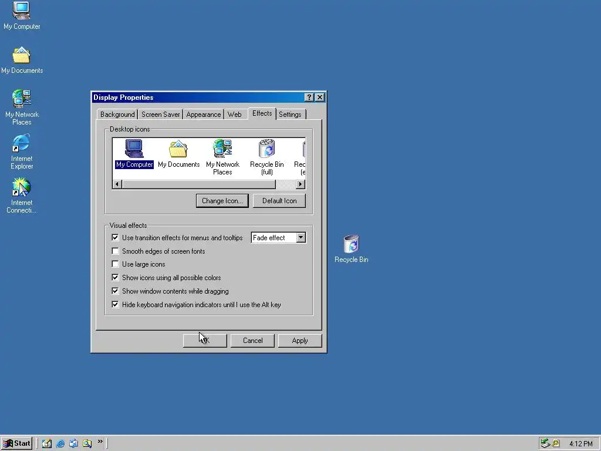This screenshot has height=451, width=601.
Task: Click Show Desktop quick launch icon
Action: coord(47,443)
